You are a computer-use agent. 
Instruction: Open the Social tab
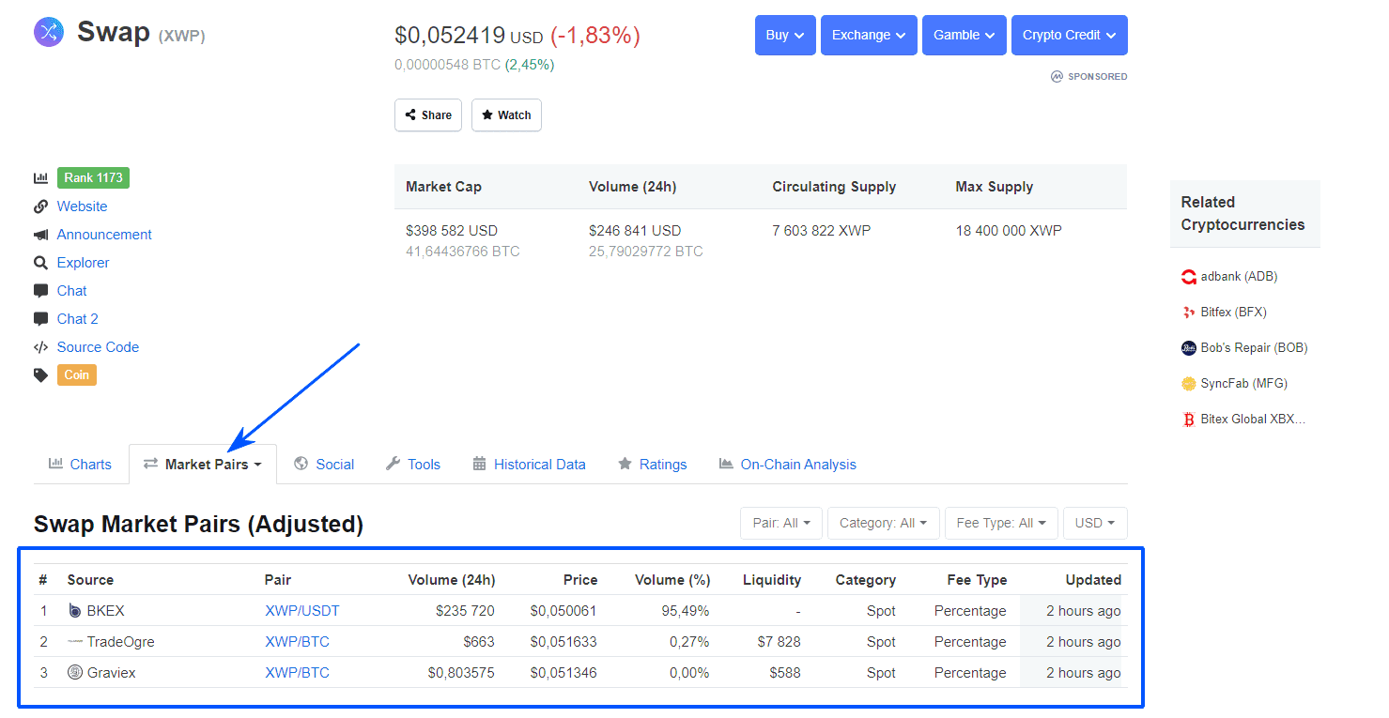tap(324, 465)
